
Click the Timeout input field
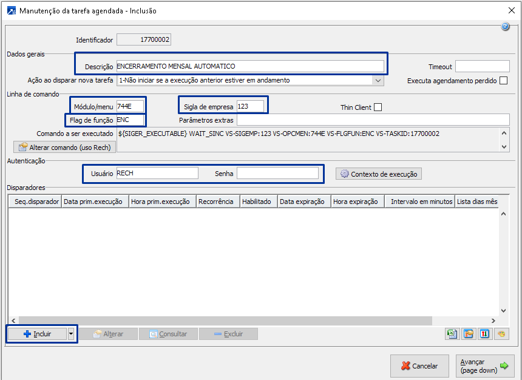click(483, 66)
